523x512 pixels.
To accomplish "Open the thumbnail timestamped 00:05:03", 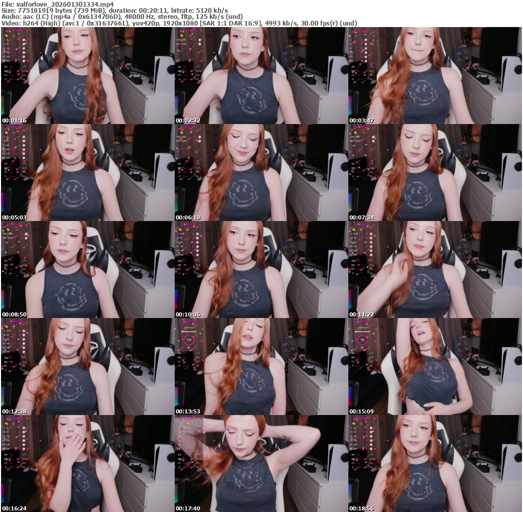I will 88,173.
